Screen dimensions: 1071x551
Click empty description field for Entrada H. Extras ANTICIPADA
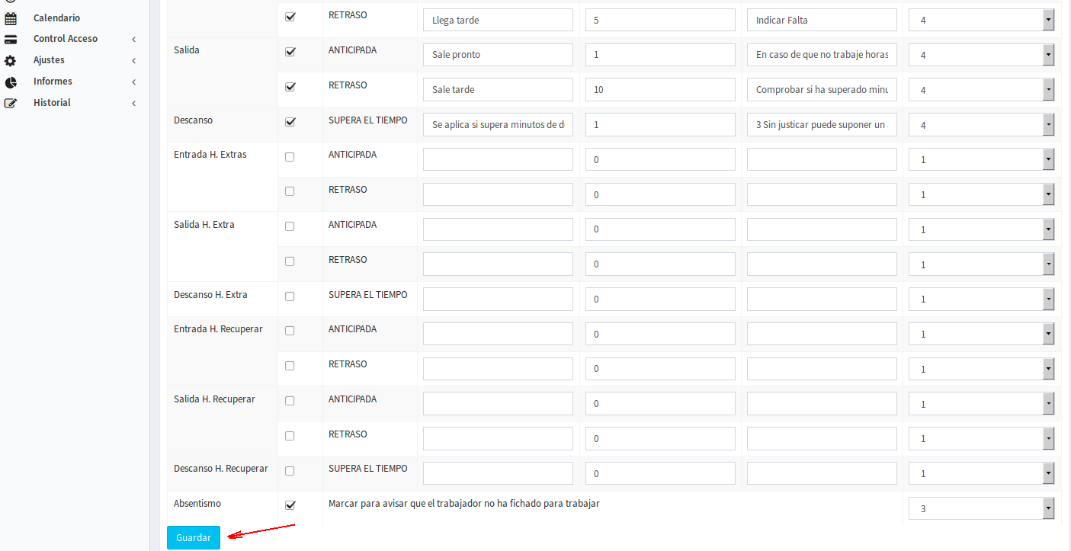[498, 159]
